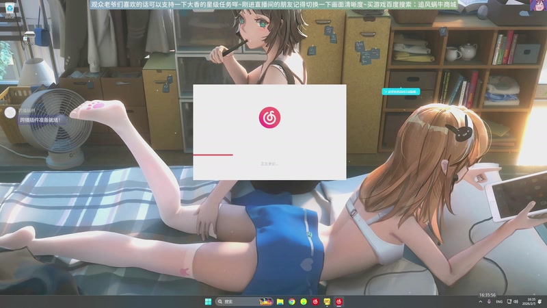Click the updating status text in splash window
The image size is (547, 308).
(x=269, y=164)
